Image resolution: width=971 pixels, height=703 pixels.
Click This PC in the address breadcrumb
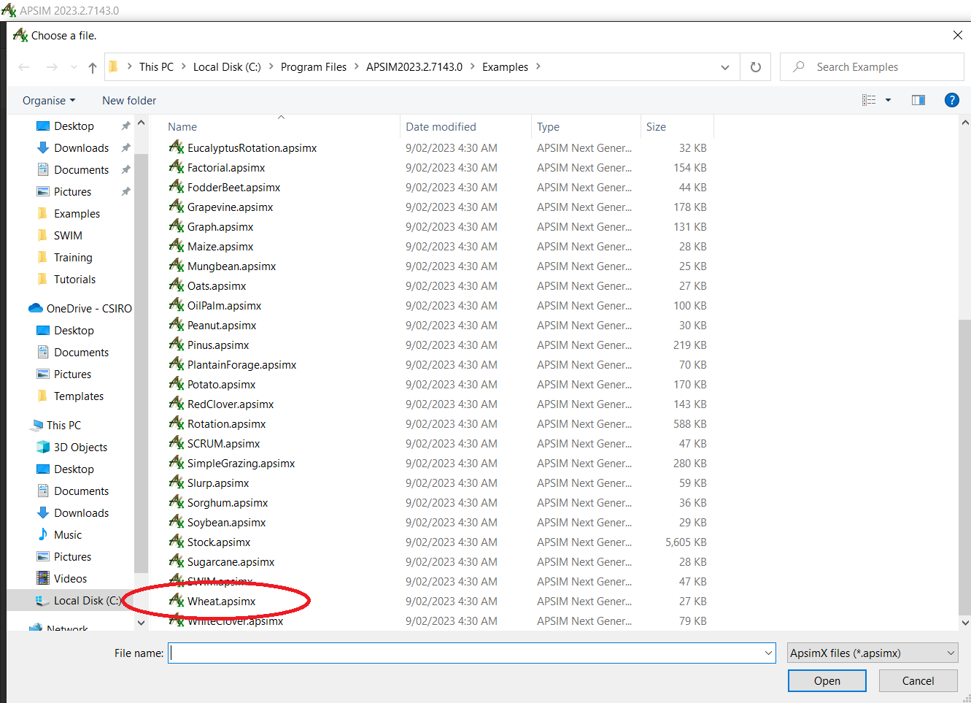point(156,67)
